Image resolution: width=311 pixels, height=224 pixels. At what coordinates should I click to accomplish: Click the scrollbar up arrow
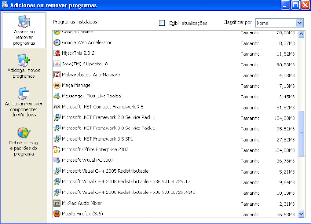point(301,34)
